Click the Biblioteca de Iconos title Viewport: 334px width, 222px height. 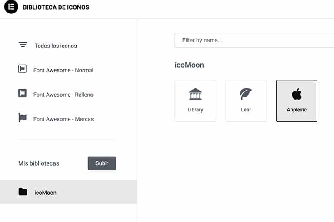(x=56, y=7)
